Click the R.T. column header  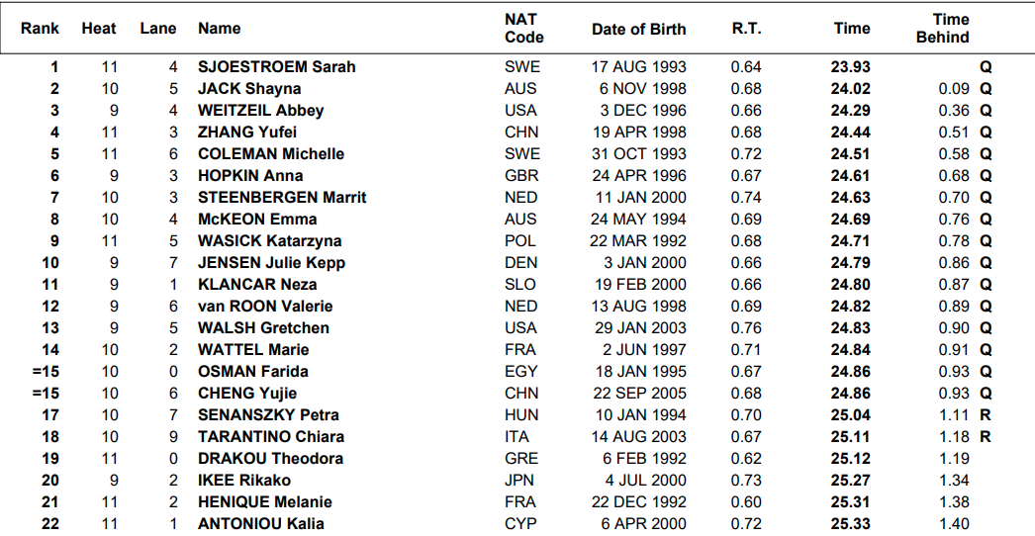tap(746, 29)
